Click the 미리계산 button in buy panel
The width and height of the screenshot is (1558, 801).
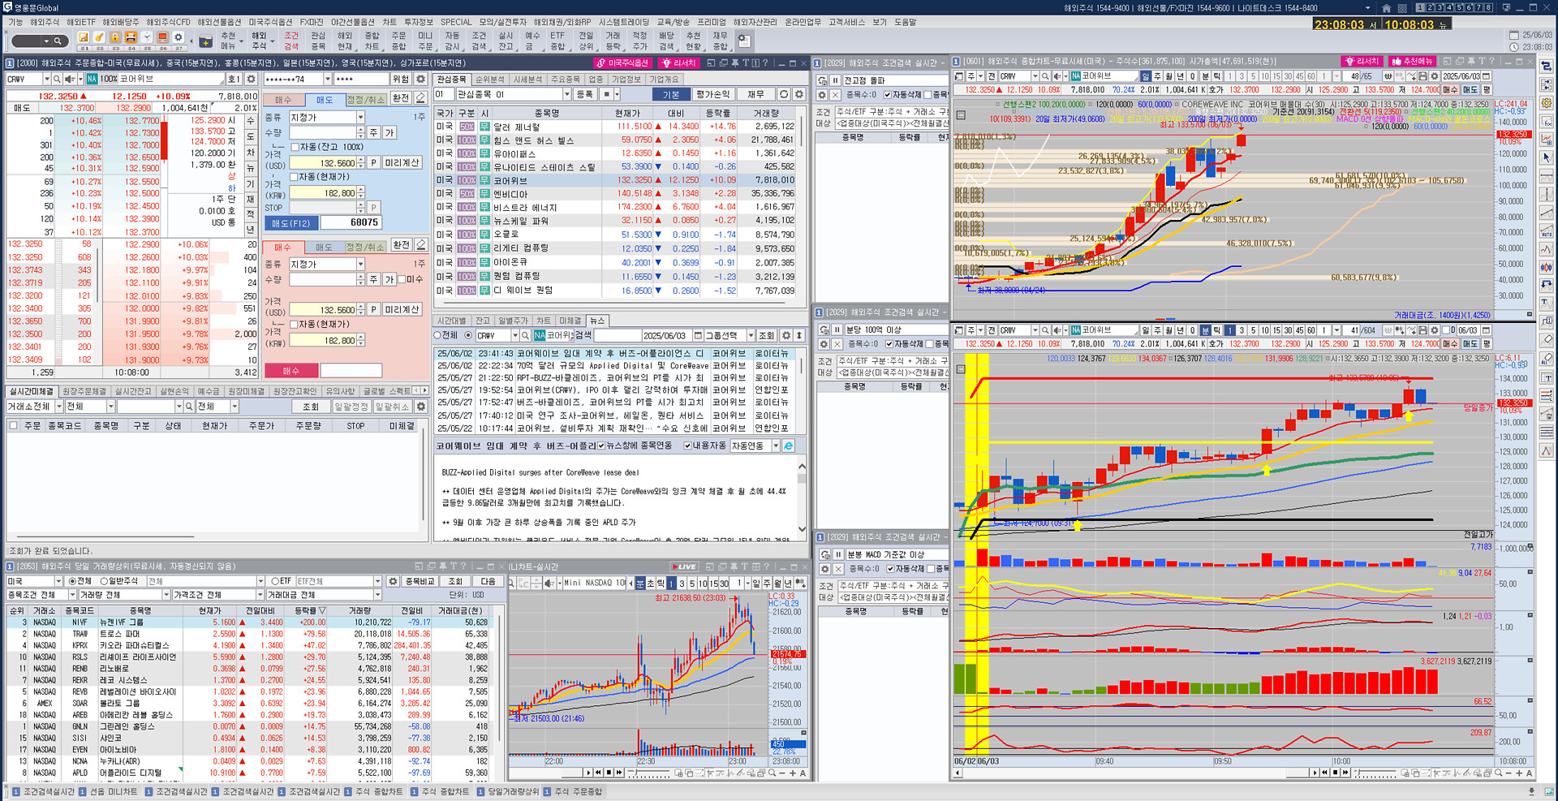(x=402, y=309)
